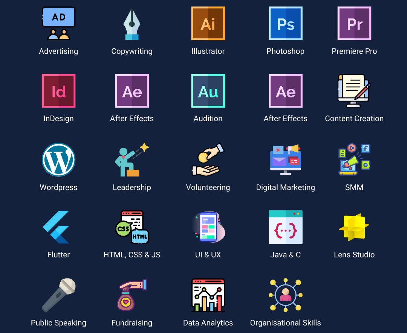
Task: Click the Fundraising money bag thumbnail
Action: pyautogui.click(x=131, y=295)
